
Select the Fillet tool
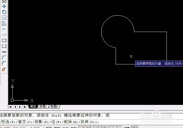4,63
